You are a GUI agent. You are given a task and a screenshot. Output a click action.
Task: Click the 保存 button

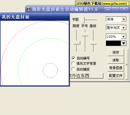(116, 53)
